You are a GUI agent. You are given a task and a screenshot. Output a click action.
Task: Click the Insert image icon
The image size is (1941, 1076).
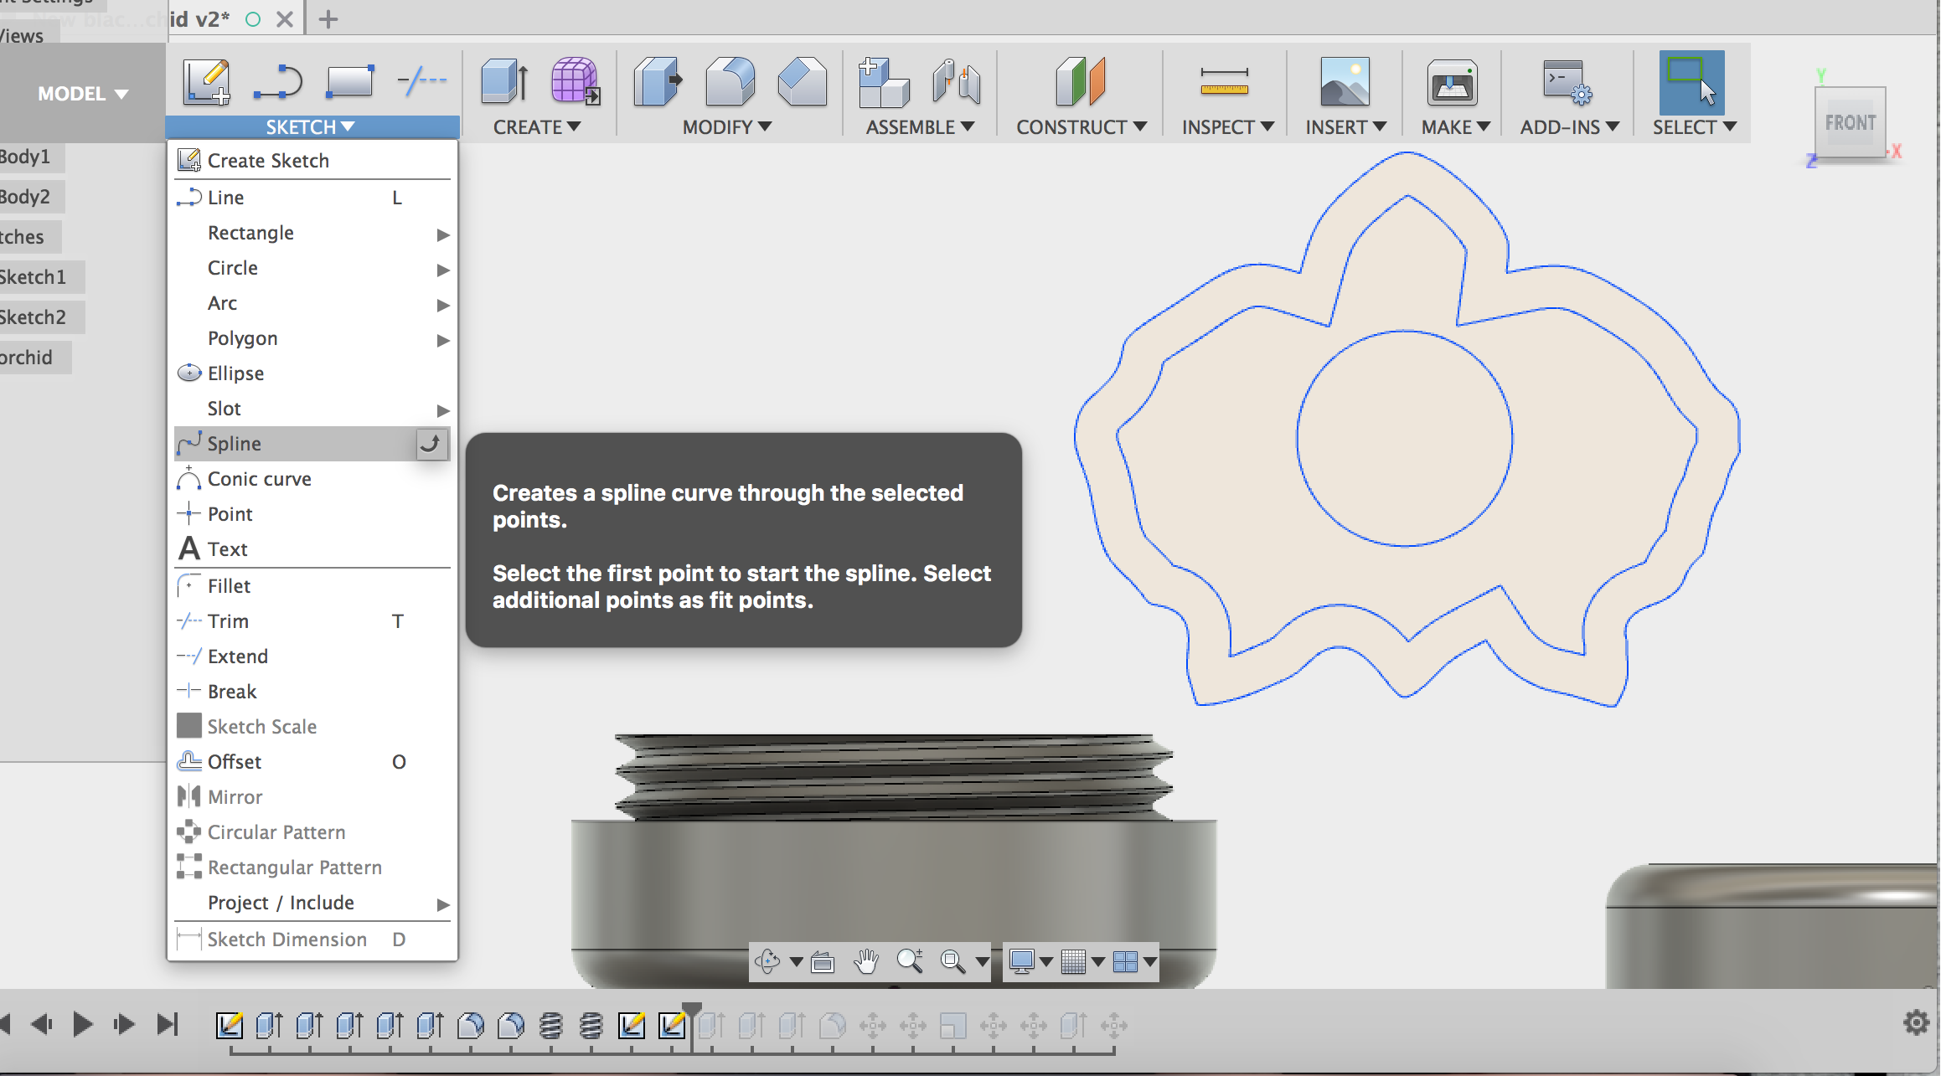pyautogui.click(x=1345, y=81)
